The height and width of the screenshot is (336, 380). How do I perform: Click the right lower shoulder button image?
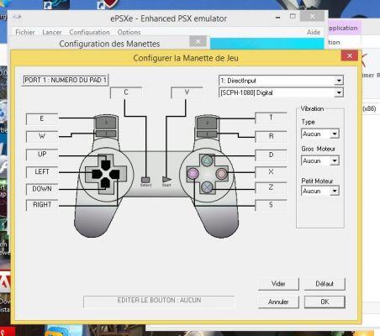207,134
